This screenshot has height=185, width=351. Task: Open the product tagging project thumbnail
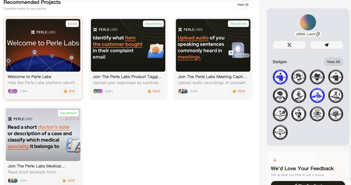[x=128, y=45]
